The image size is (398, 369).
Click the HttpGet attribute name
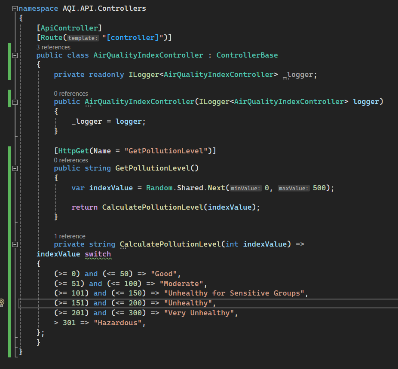point(72,151)
